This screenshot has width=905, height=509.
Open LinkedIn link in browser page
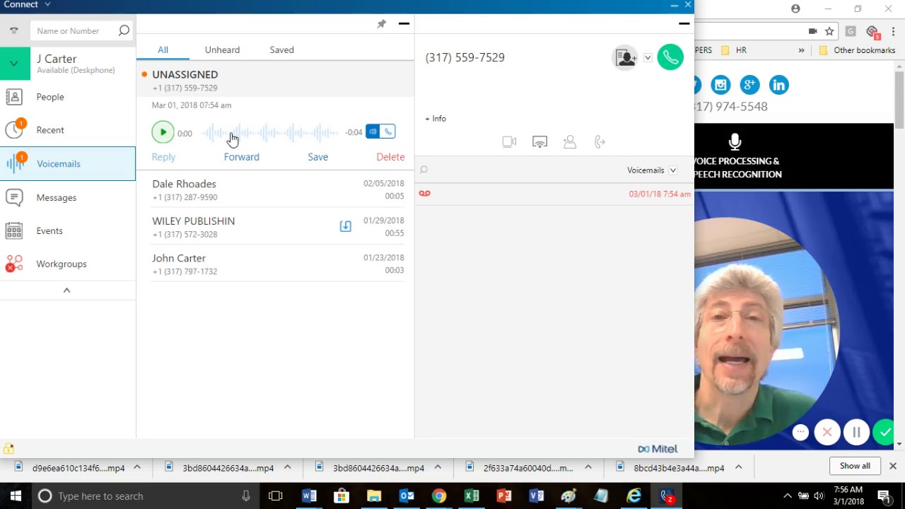pyautogui.click(x=779, y=86)
